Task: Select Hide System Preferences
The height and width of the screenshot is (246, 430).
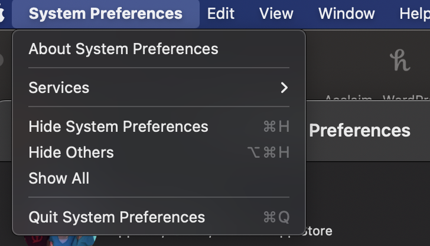Action: coord(118,127)
